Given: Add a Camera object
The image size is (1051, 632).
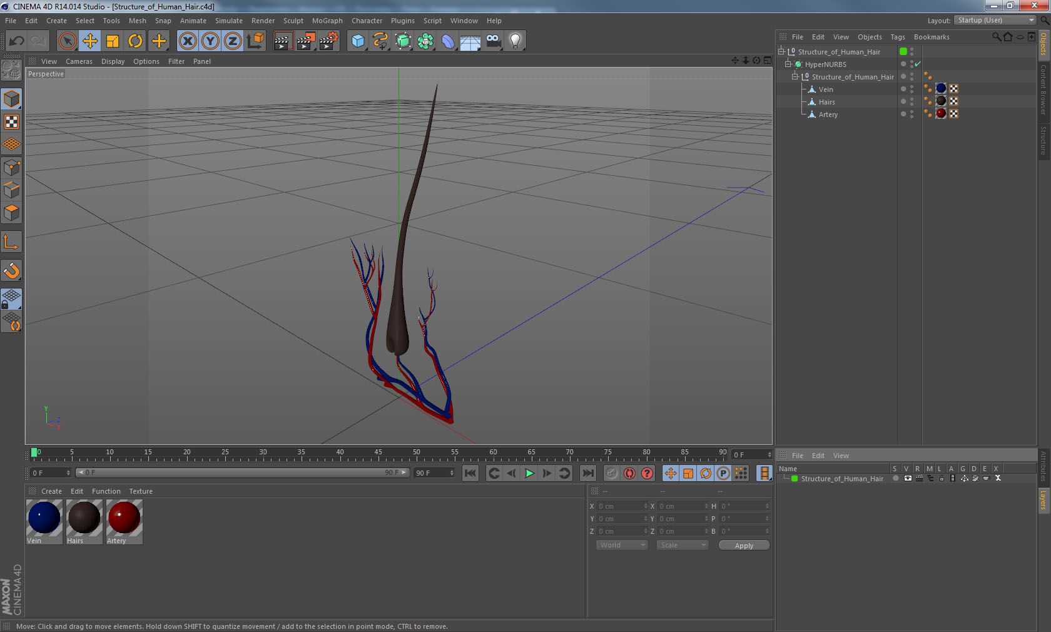Looking at the screenshot, I should [x=493, y=41].
